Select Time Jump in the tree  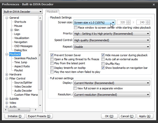(x=21, y=62)
